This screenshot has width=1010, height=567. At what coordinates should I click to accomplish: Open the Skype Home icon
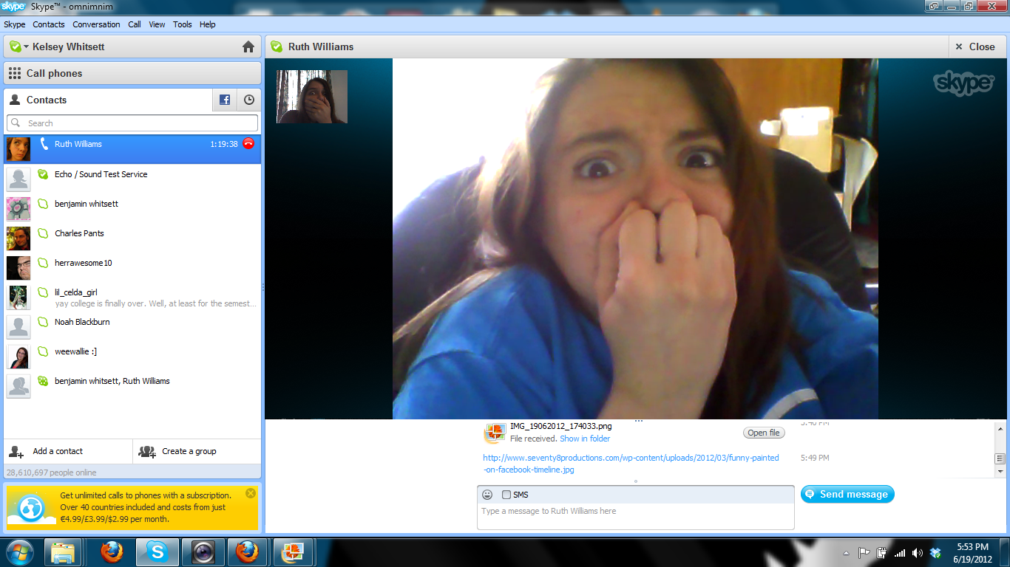[248, 47]
